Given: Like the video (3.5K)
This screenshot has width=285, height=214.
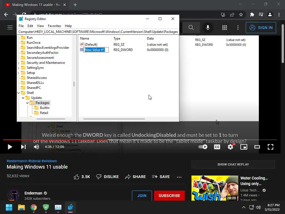Looking at the screenshot, I should pos(82,177).
